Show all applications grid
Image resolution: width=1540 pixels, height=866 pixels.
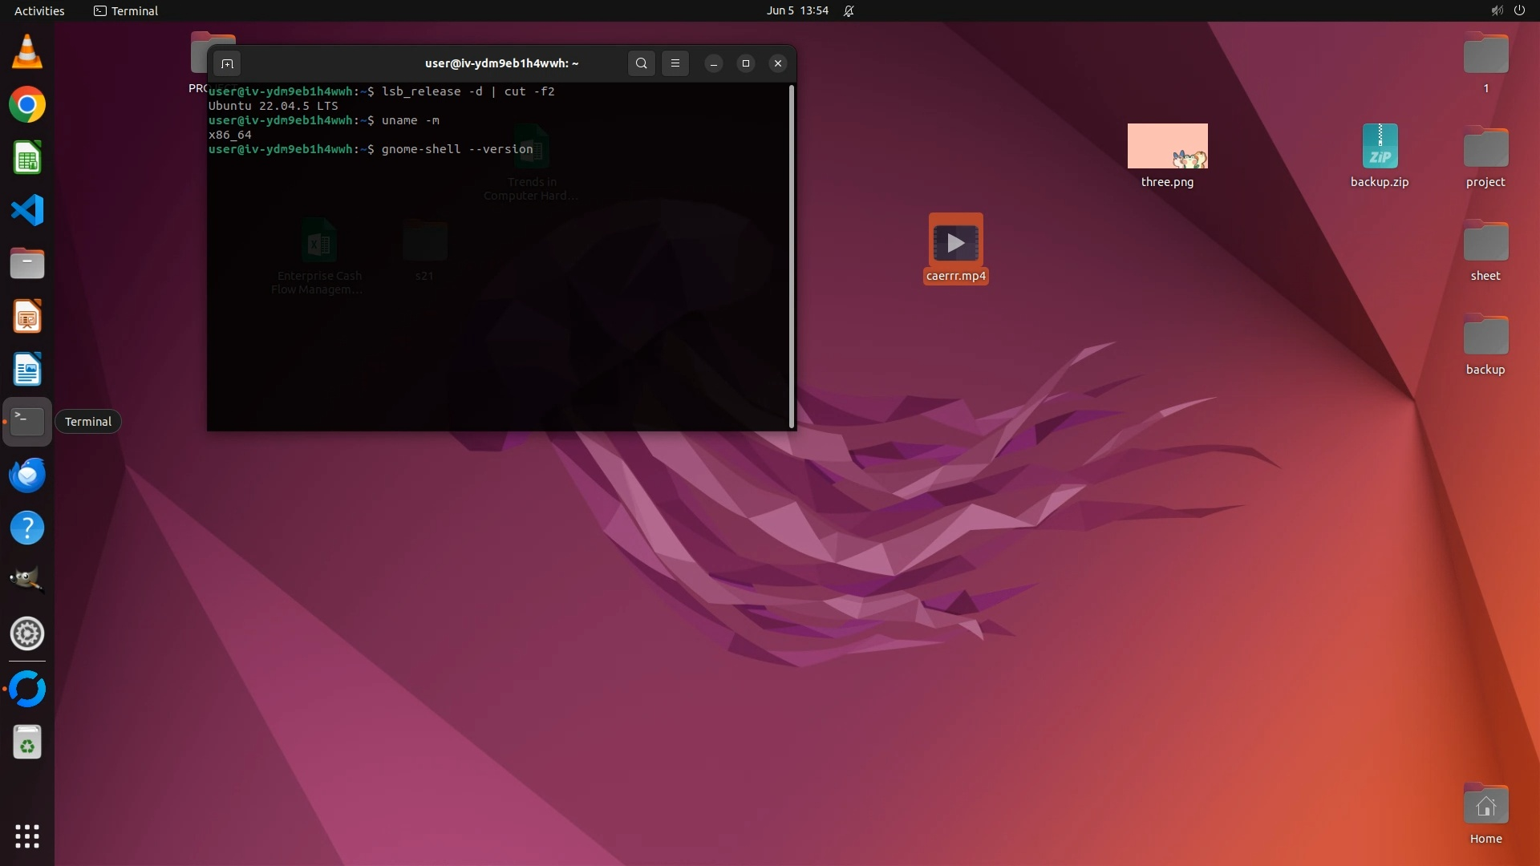26,836
